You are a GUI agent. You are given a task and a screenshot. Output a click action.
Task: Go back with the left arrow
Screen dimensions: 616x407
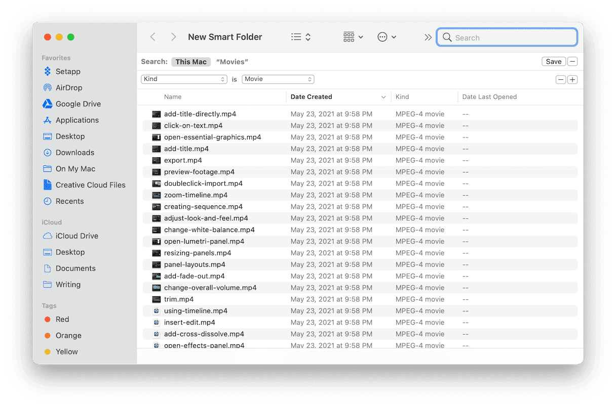click(153, 37)
